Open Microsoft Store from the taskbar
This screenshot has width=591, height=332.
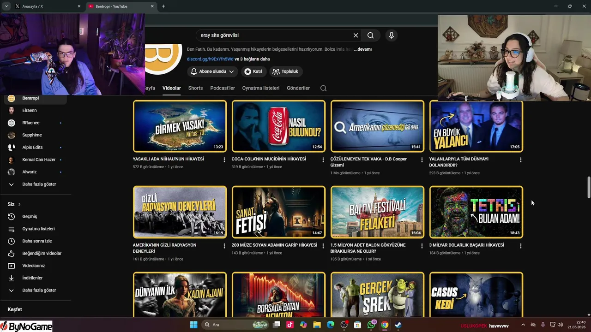[357, 325]
